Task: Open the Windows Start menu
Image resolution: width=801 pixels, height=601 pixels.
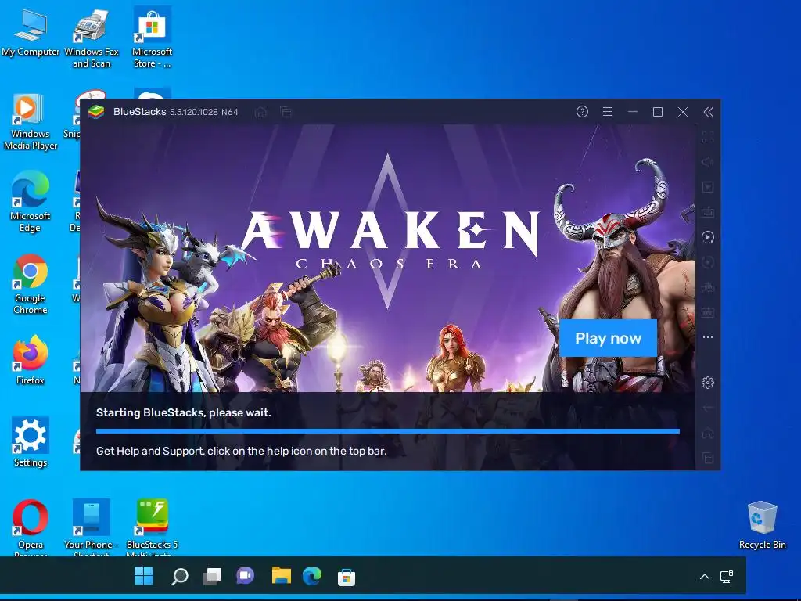Action: coord(144,576)
